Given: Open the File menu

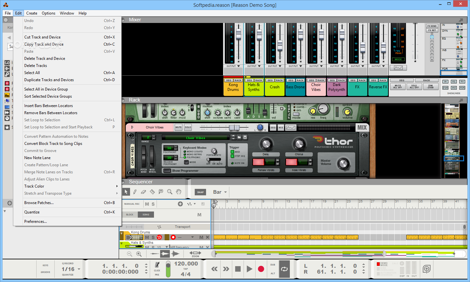Looking at the screenshot, I should pyautogui.click(x=8, y=13).
